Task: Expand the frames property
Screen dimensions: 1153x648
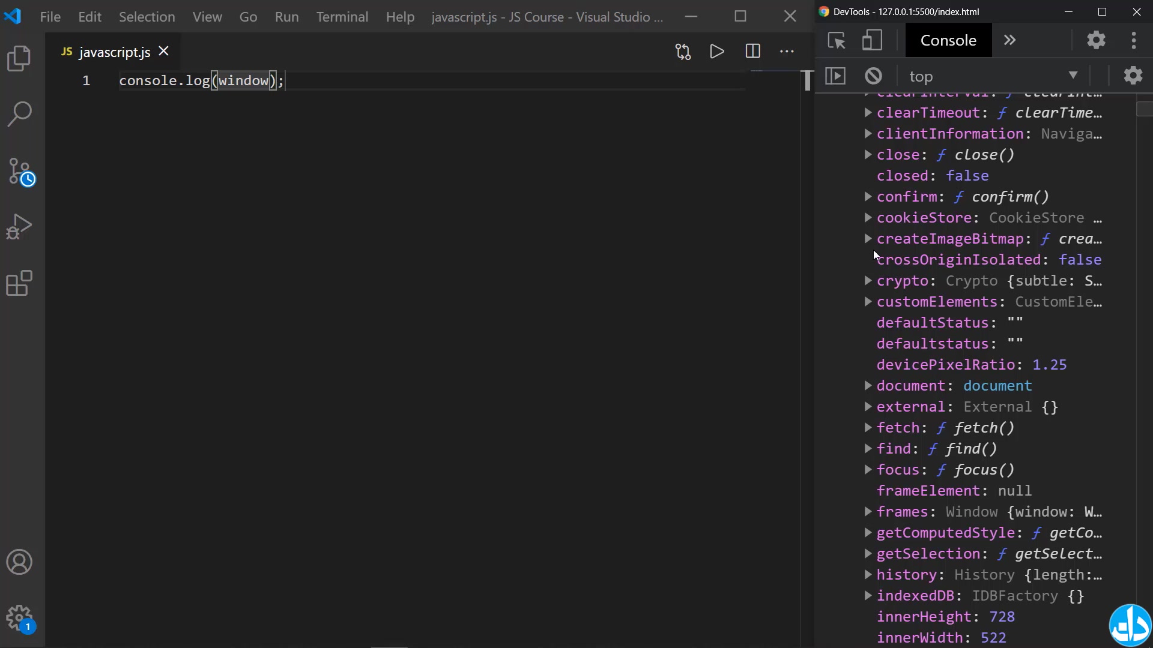Action: point(868,512)
